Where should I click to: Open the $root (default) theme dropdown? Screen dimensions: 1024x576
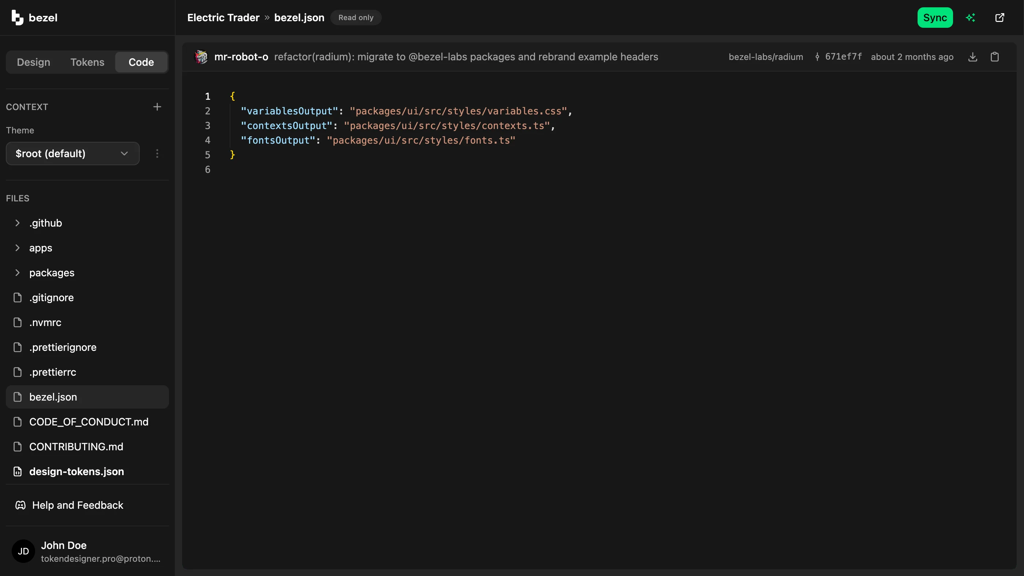[x=73, y=154]
